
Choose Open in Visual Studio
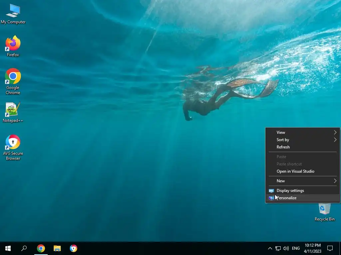point(303,171)
